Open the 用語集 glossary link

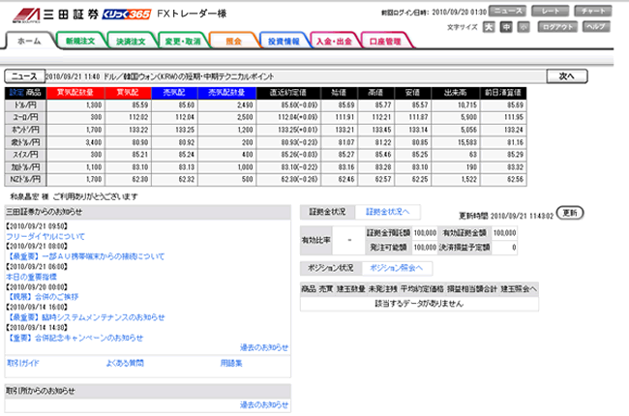point(231,363)
